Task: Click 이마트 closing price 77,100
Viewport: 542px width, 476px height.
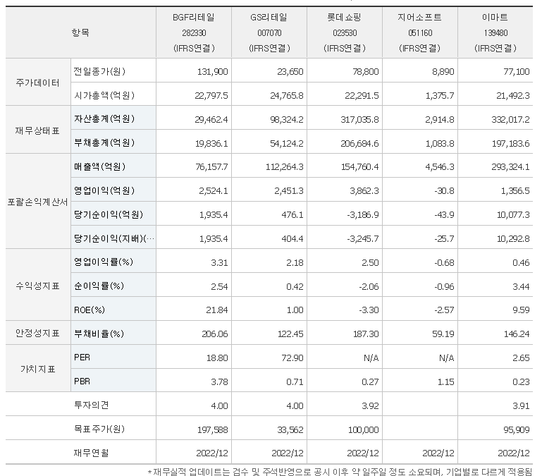Action: [x=517, y=72]
